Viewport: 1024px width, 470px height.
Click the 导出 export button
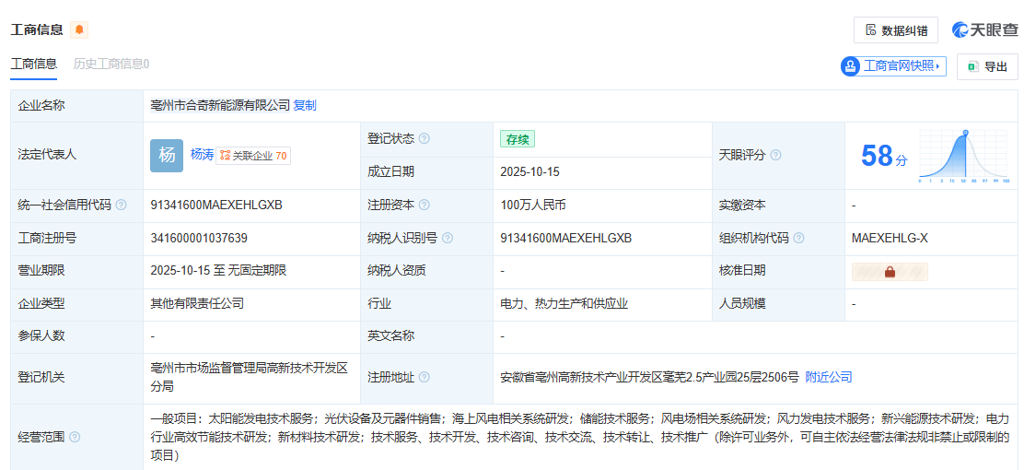click(x=987, y=66)
